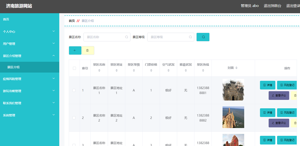Click sort arrows under 景区热线 column
Viewport: 300px width, 146px height.
pos(203,71)
